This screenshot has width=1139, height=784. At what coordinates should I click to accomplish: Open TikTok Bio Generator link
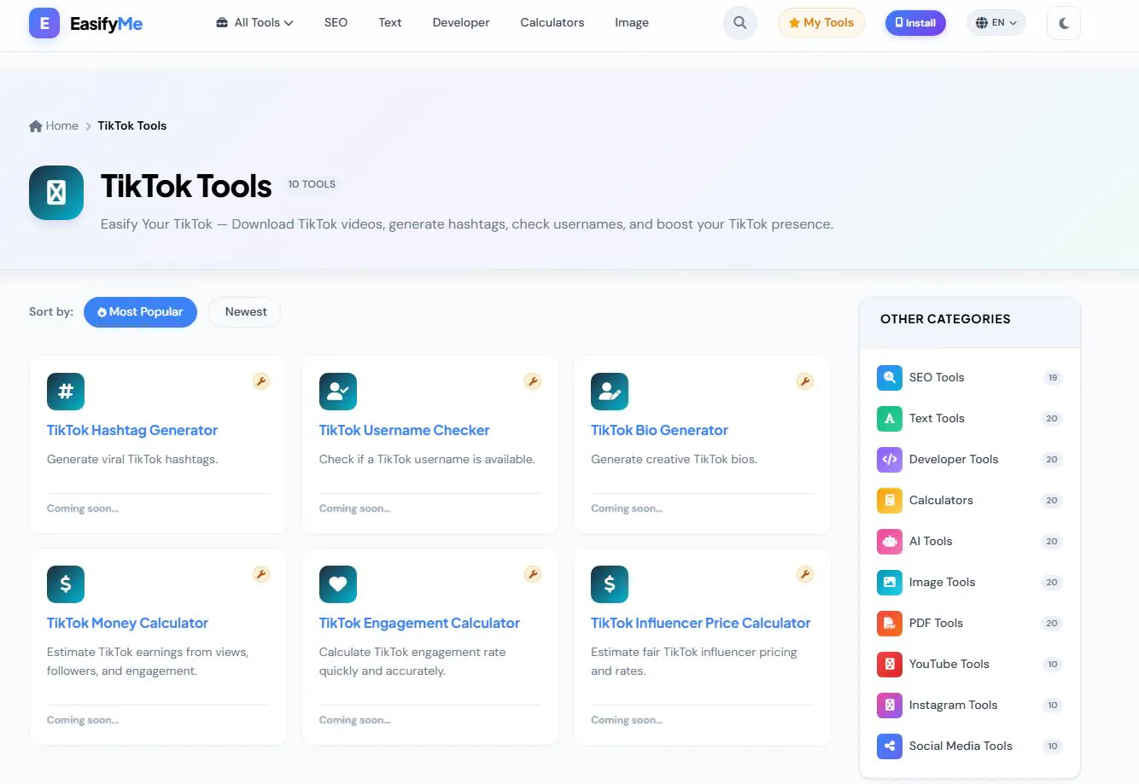(x=660, y=431)
